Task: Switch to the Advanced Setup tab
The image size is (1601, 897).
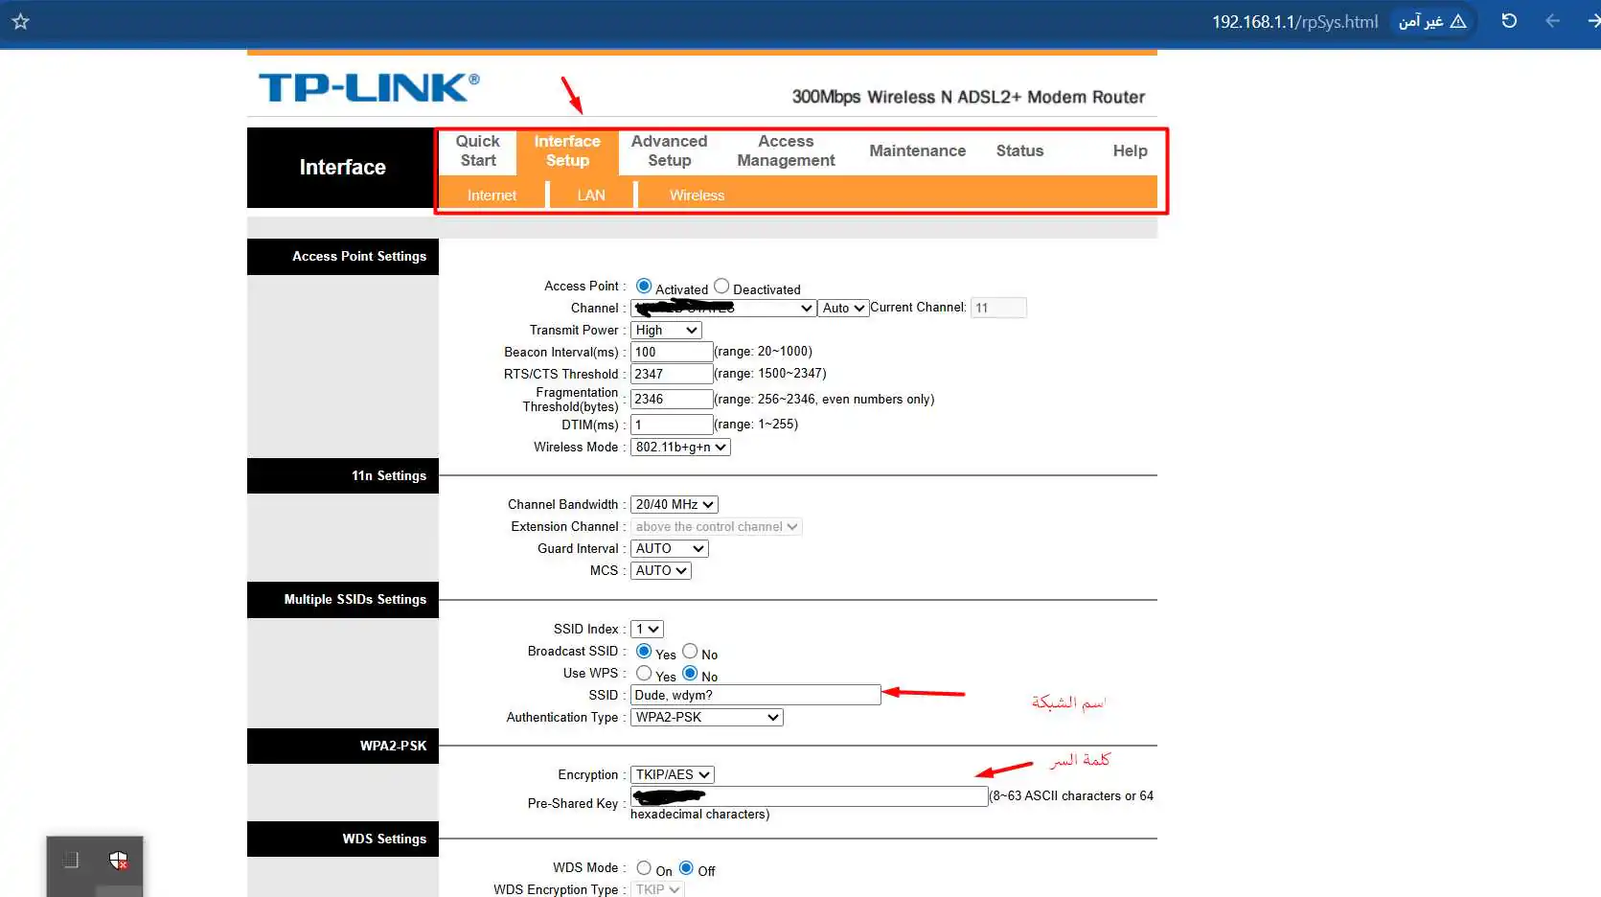Action: coord(669,151)
